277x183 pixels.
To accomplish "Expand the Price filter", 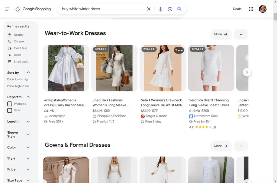I will pos(28,170).
